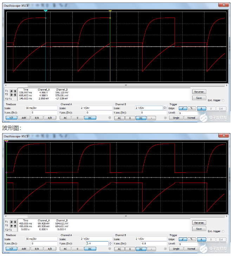Viewport: 233px width, 256px height.
Task: Click Channel B scale stepper in upper oscilloscope
Action: [x=165, y=108]
